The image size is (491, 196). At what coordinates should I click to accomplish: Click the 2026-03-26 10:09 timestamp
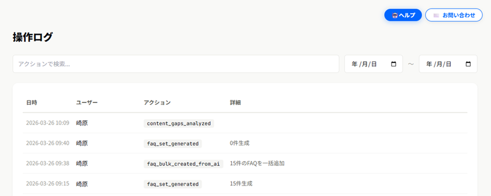click(x=48, y=123)
